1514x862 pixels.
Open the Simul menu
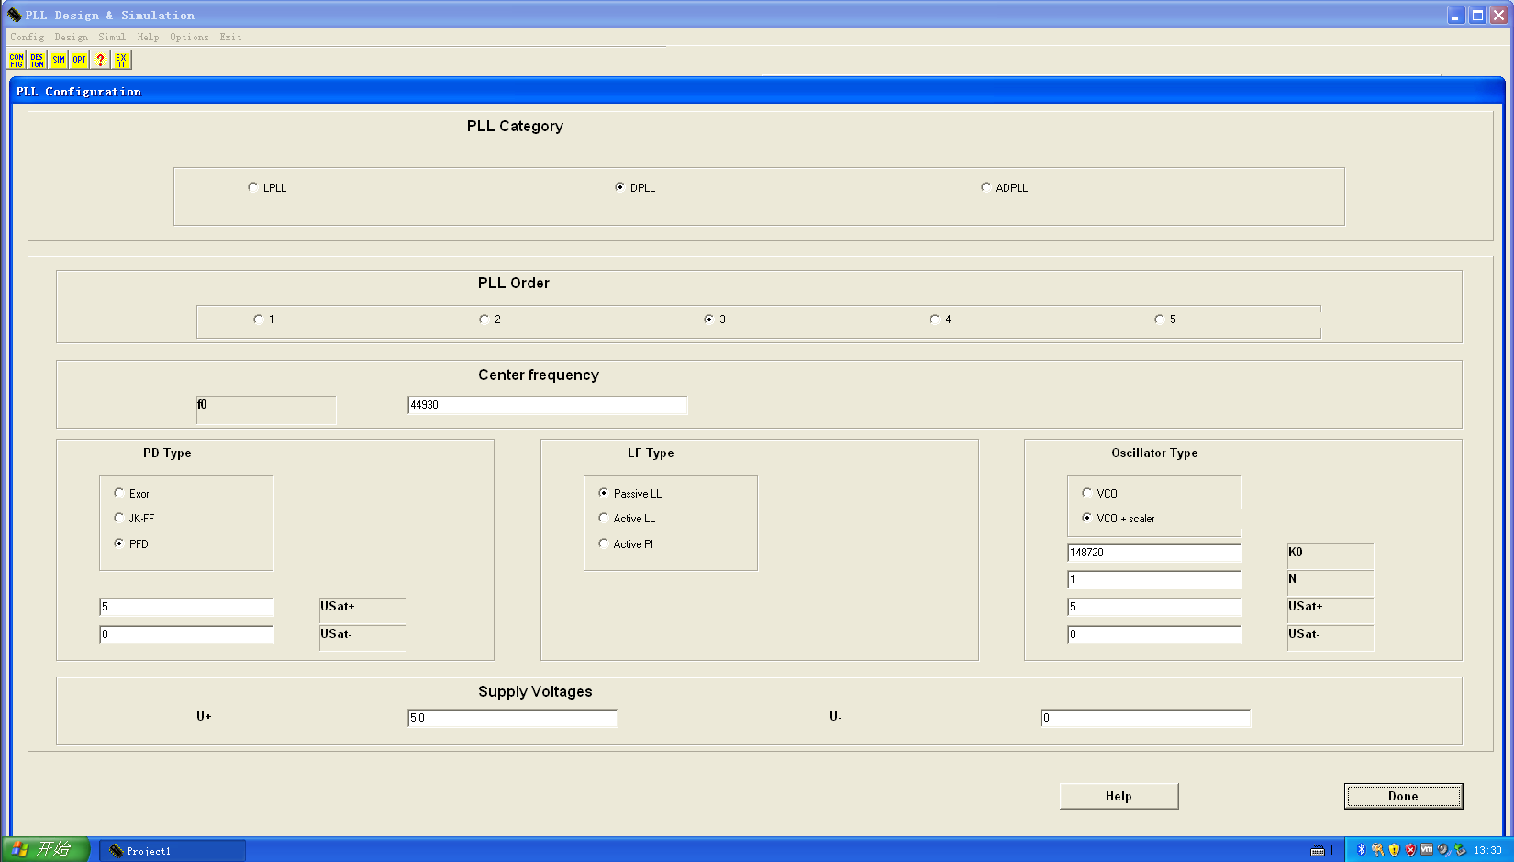pyautogui.click(x=112, y=38)
